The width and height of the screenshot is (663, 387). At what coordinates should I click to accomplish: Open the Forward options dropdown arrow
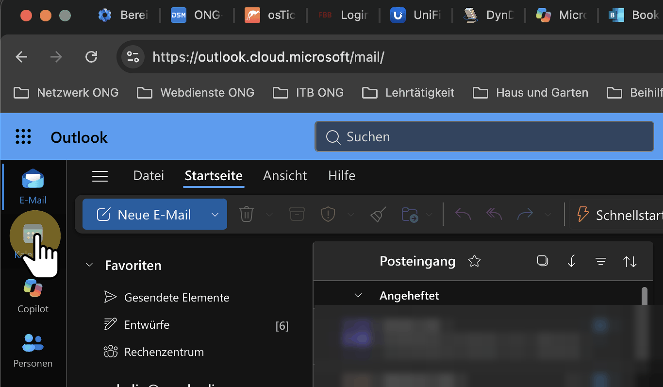[x=548, y=215]
